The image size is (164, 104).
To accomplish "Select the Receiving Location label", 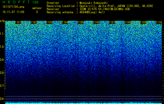I will 61,6.
